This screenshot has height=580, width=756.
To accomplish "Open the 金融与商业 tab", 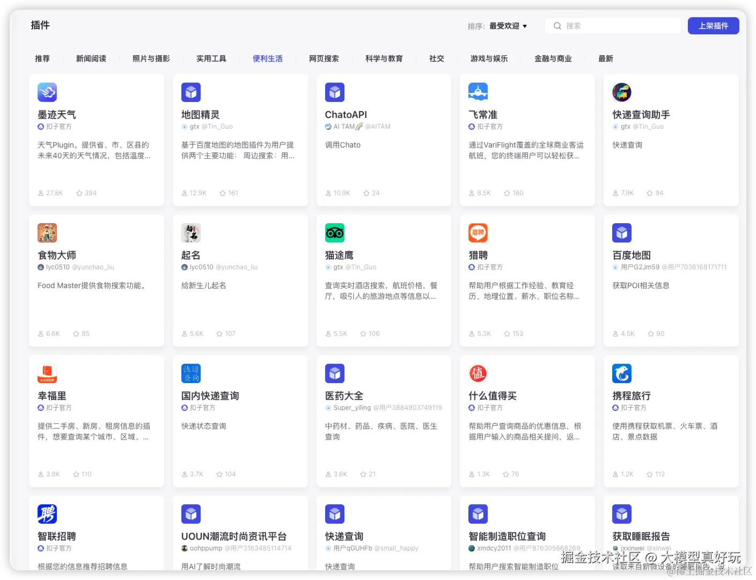I will [553, 58].
